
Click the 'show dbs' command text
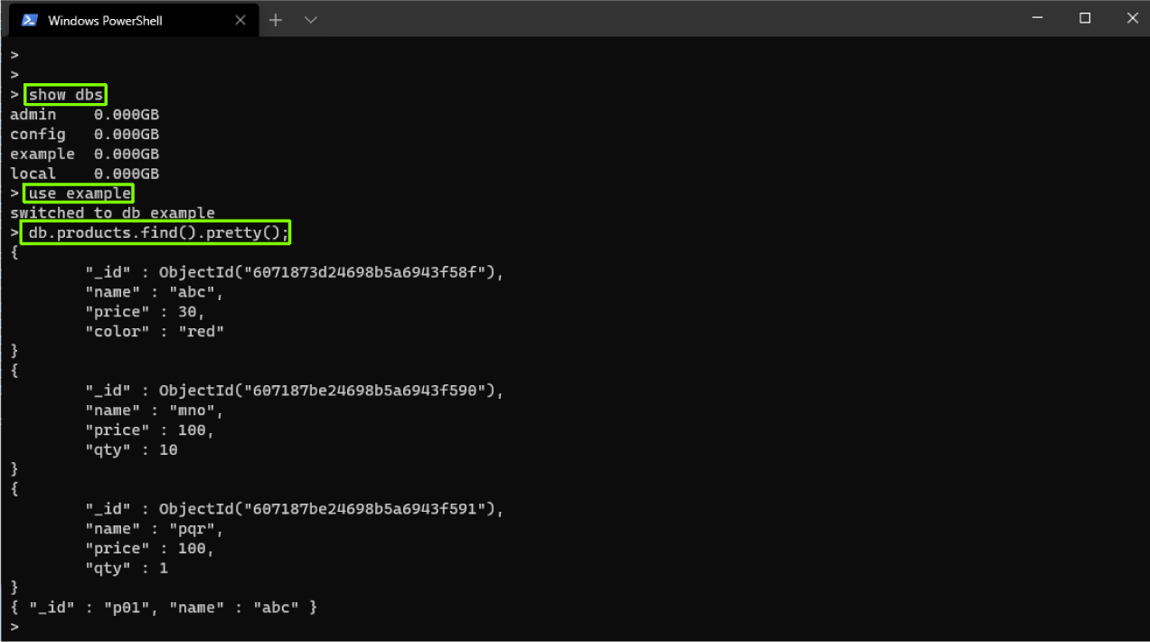pyautogui.click(x=66, y=95)
